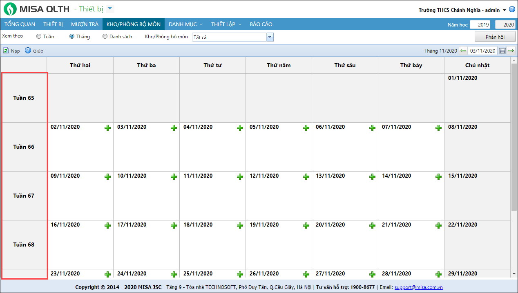Open the BÁO CÁO tab

(261, 24)
